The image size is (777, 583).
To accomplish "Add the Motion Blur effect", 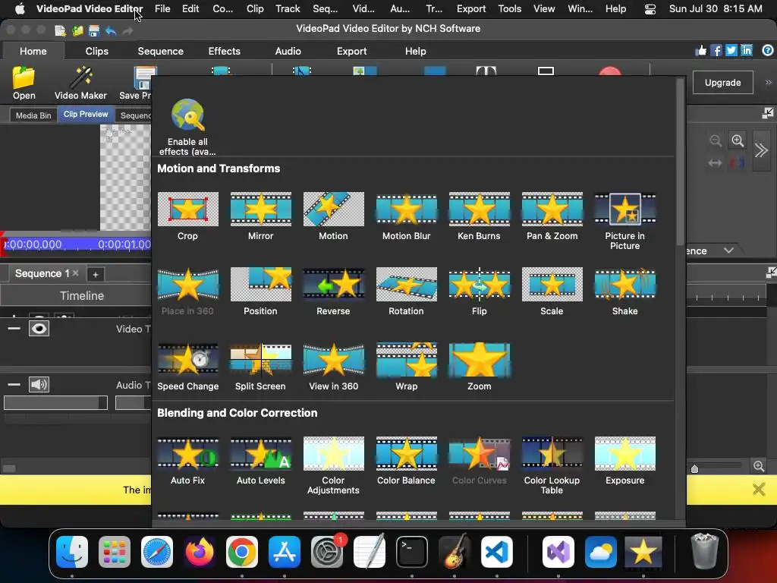I will 407,216.
